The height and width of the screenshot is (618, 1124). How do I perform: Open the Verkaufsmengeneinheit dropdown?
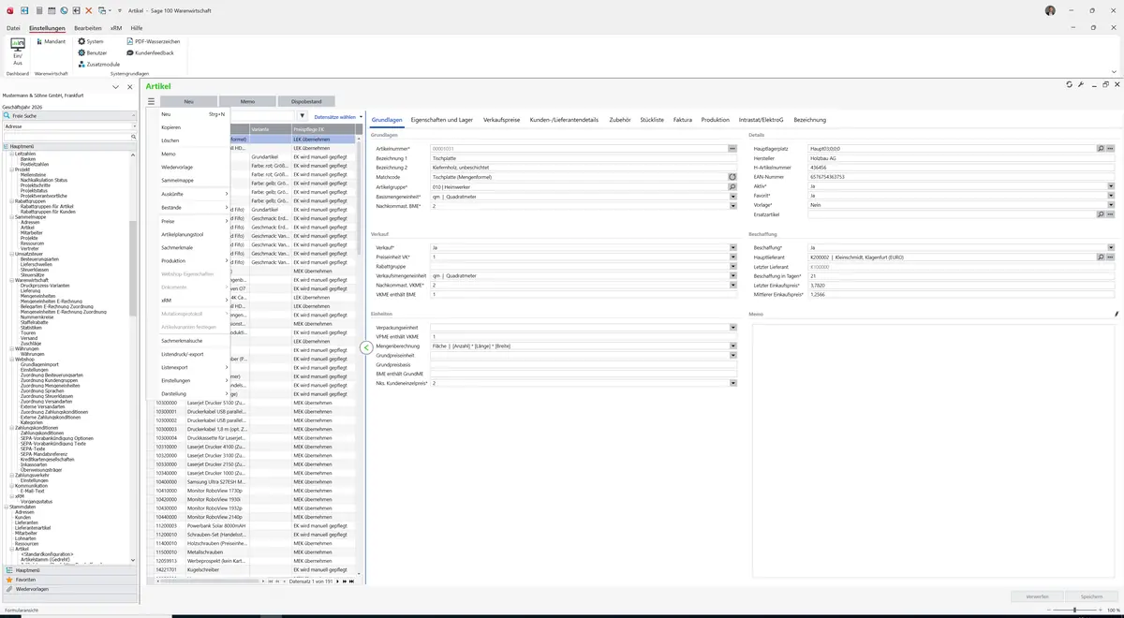tap(732, 275)
